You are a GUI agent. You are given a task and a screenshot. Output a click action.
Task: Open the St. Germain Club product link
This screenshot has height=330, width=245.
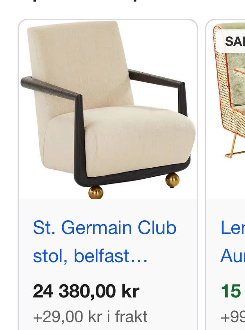pyautogui.click(x=105, y=241)
